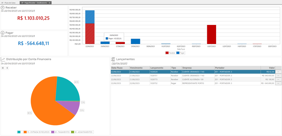Go to first pie drill-down level
The image size is (282, 136).
[x=3, y=68]
